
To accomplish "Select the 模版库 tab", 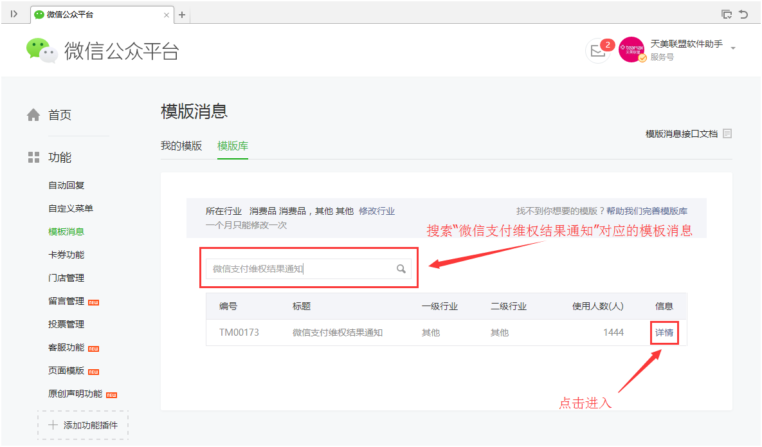I will point(233,146).
